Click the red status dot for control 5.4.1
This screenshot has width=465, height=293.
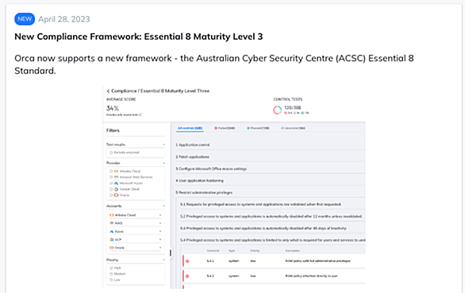click(x=187, y=261)
